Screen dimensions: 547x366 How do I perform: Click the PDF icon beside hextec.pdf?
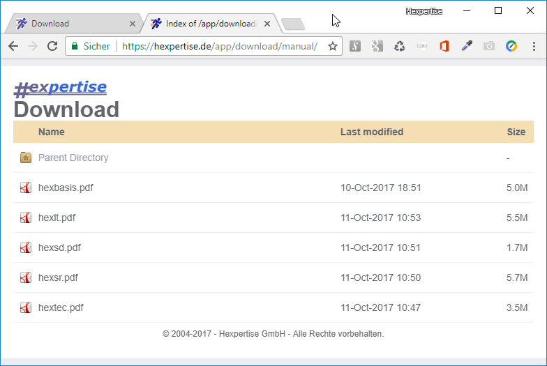click(x=26, y=307)
